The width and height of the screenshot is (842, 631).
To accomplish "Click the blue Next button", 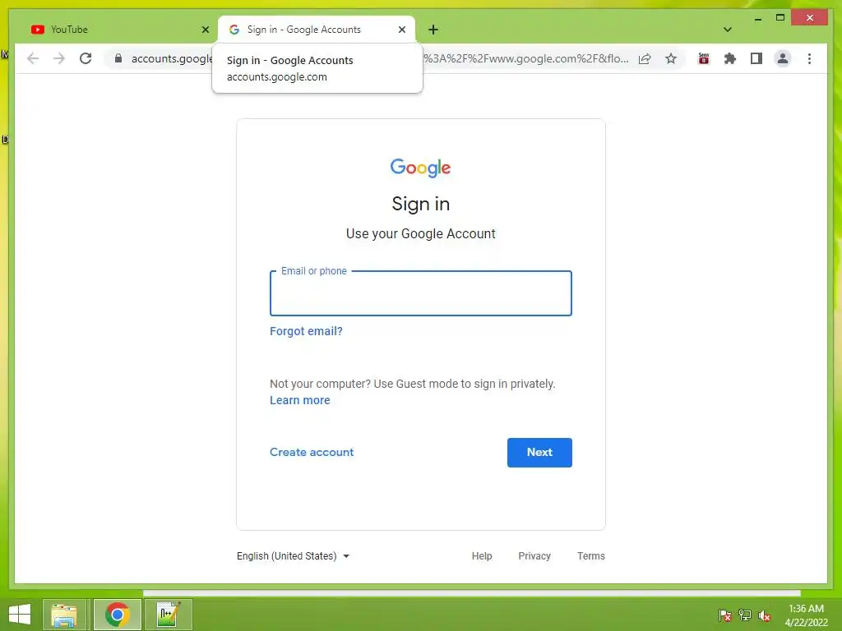I will point(539,453).
